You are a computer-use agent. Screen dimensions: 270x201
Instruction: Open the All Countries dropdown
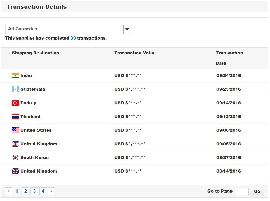point(64,29)
